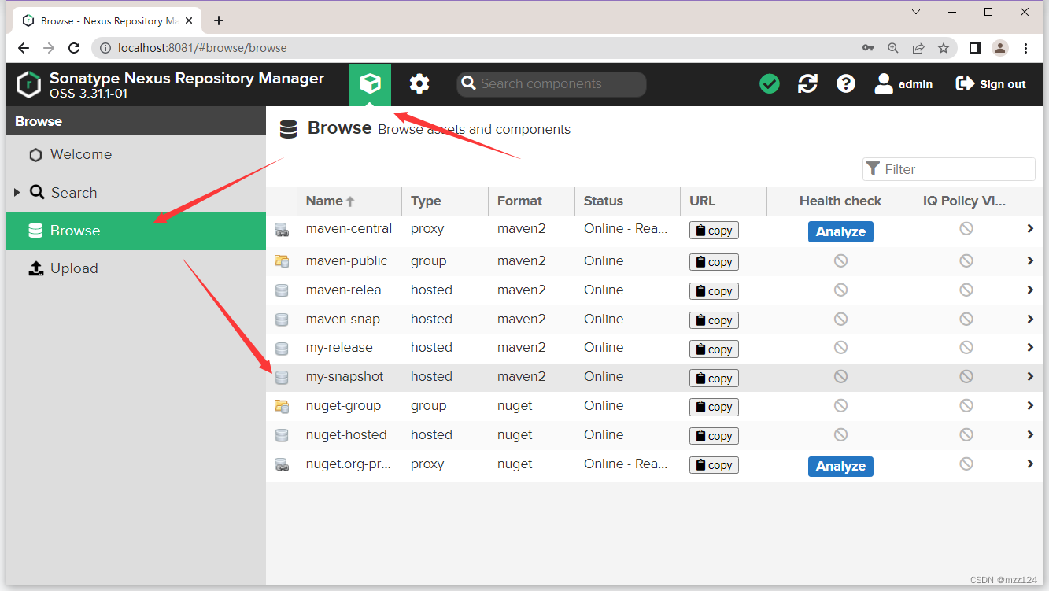Click nuget-hosted IQ policy disabled icon
The image size is (1049, 591).
[966, 435]
